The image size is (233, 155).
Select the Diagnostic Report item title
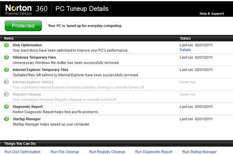pos(28,107)
